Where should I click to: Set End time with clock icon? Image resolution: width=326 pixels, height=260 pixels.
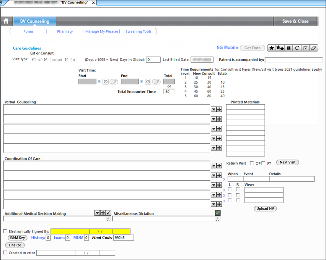(x=148, y=82)
